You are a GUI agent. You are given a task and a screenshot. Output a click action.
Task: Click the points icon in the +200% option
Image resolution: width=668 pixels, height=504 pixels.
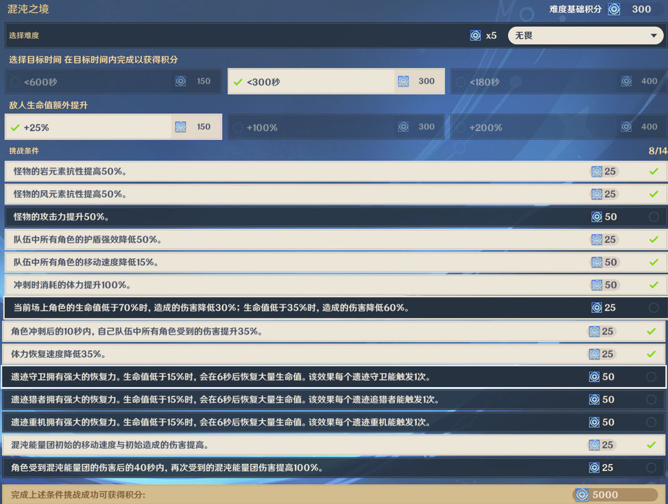coord(626,127)
